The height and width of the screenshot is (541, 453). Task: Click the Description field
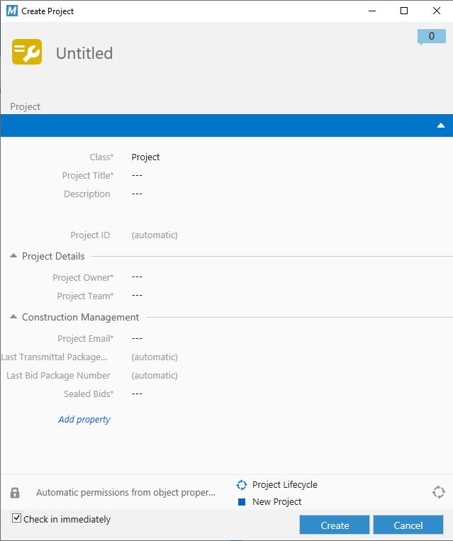137,194
